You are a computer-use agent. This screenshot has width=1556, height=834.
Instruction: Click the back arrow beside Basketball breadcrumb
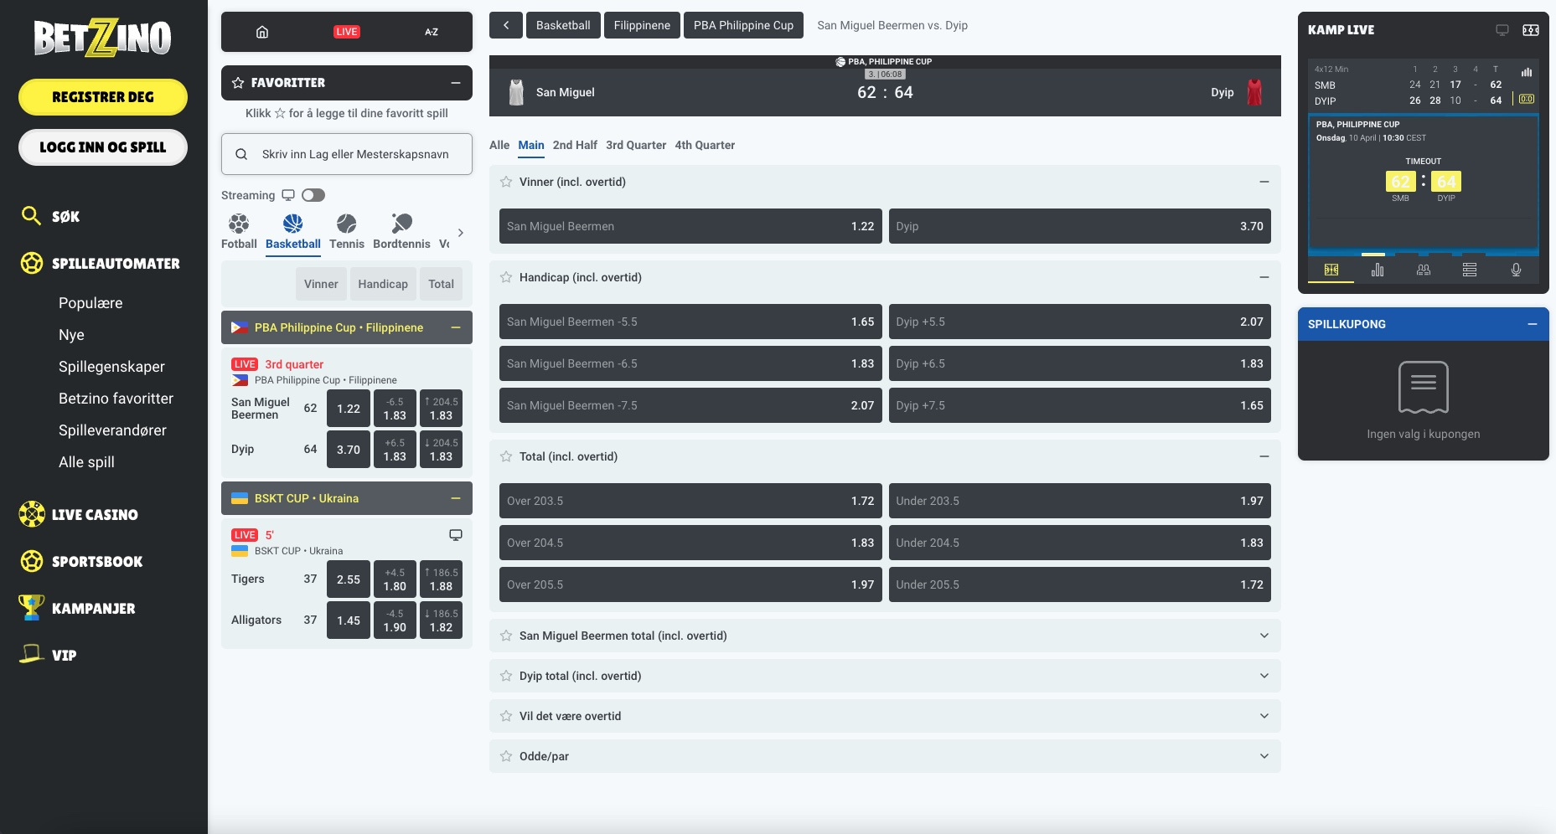pyautogui.click(x=506, y=25)
